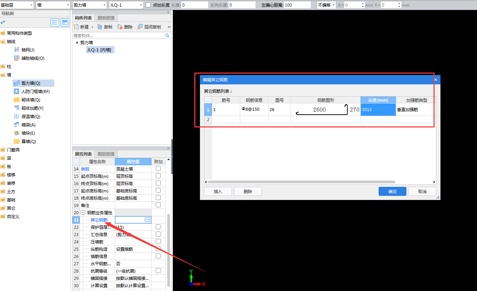Click 确定 button in dialog

point(393,191)
